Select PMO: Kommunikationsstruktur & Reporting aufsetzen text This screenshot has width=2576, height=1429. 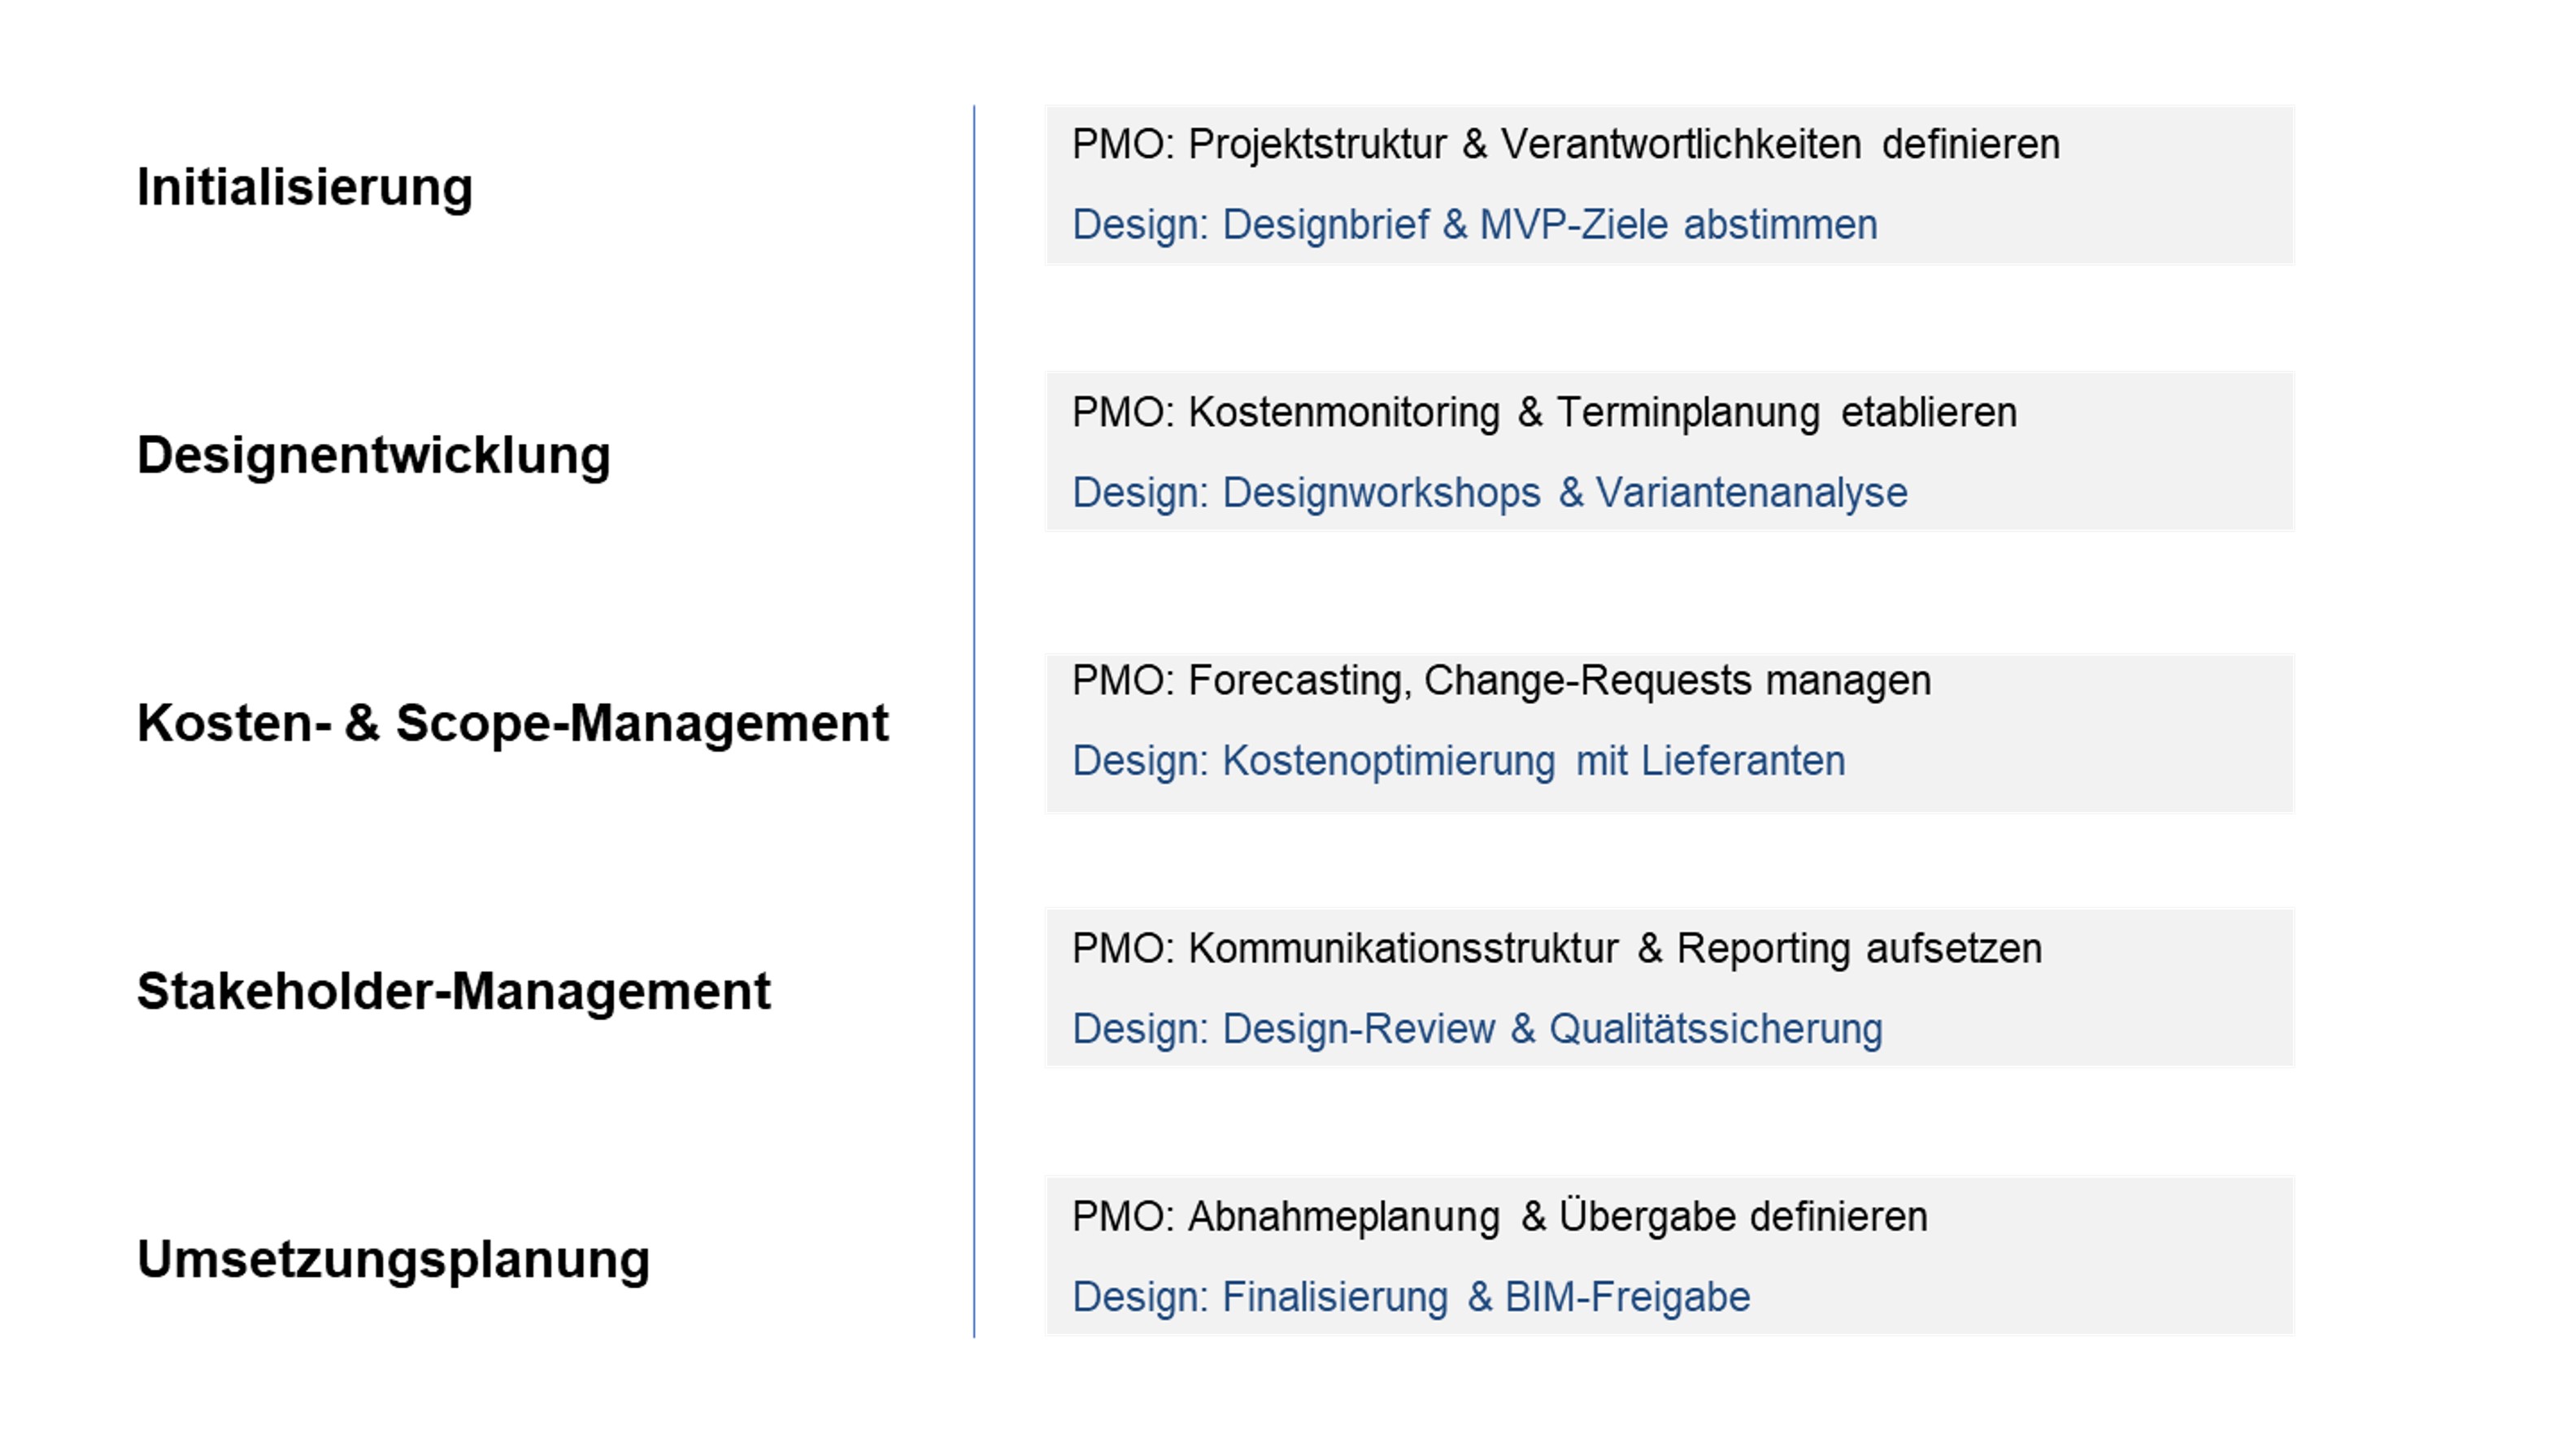[1556, 949]
